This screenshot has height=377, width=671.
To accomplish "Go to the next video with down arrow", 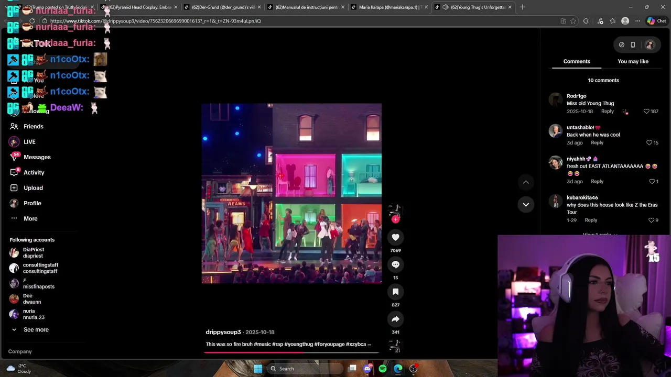I will tap(526, 204).
